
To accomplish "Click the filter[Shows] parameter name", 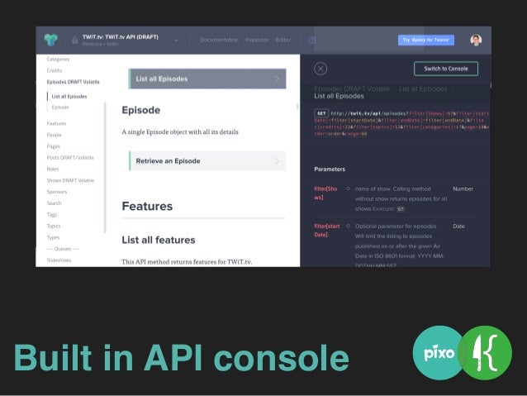I will pyautogui.click(x=325, y=193).
